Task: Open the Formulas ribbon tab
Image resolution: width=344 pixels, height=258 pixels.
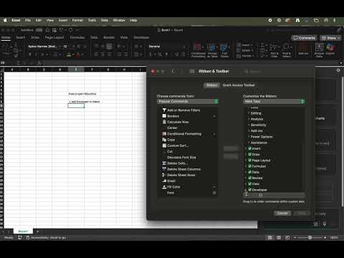Action: pyautogui.click(x=77, y=37)
